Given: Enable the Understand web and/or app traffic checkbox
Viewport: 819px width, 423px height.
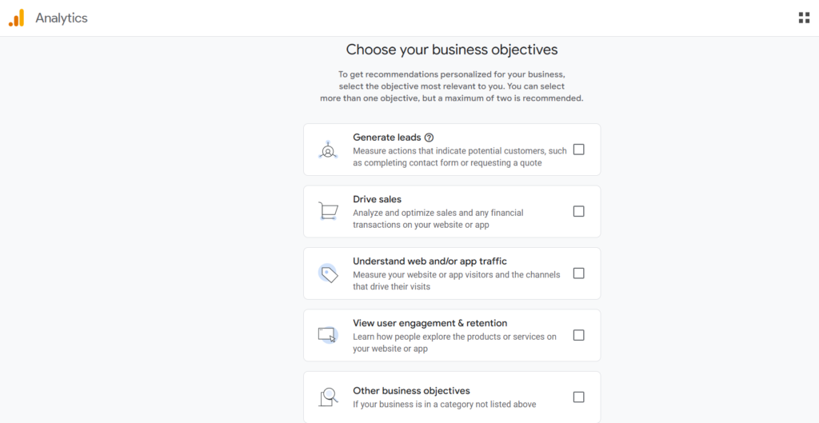Looking at the screenshot, I should point(579,273).
